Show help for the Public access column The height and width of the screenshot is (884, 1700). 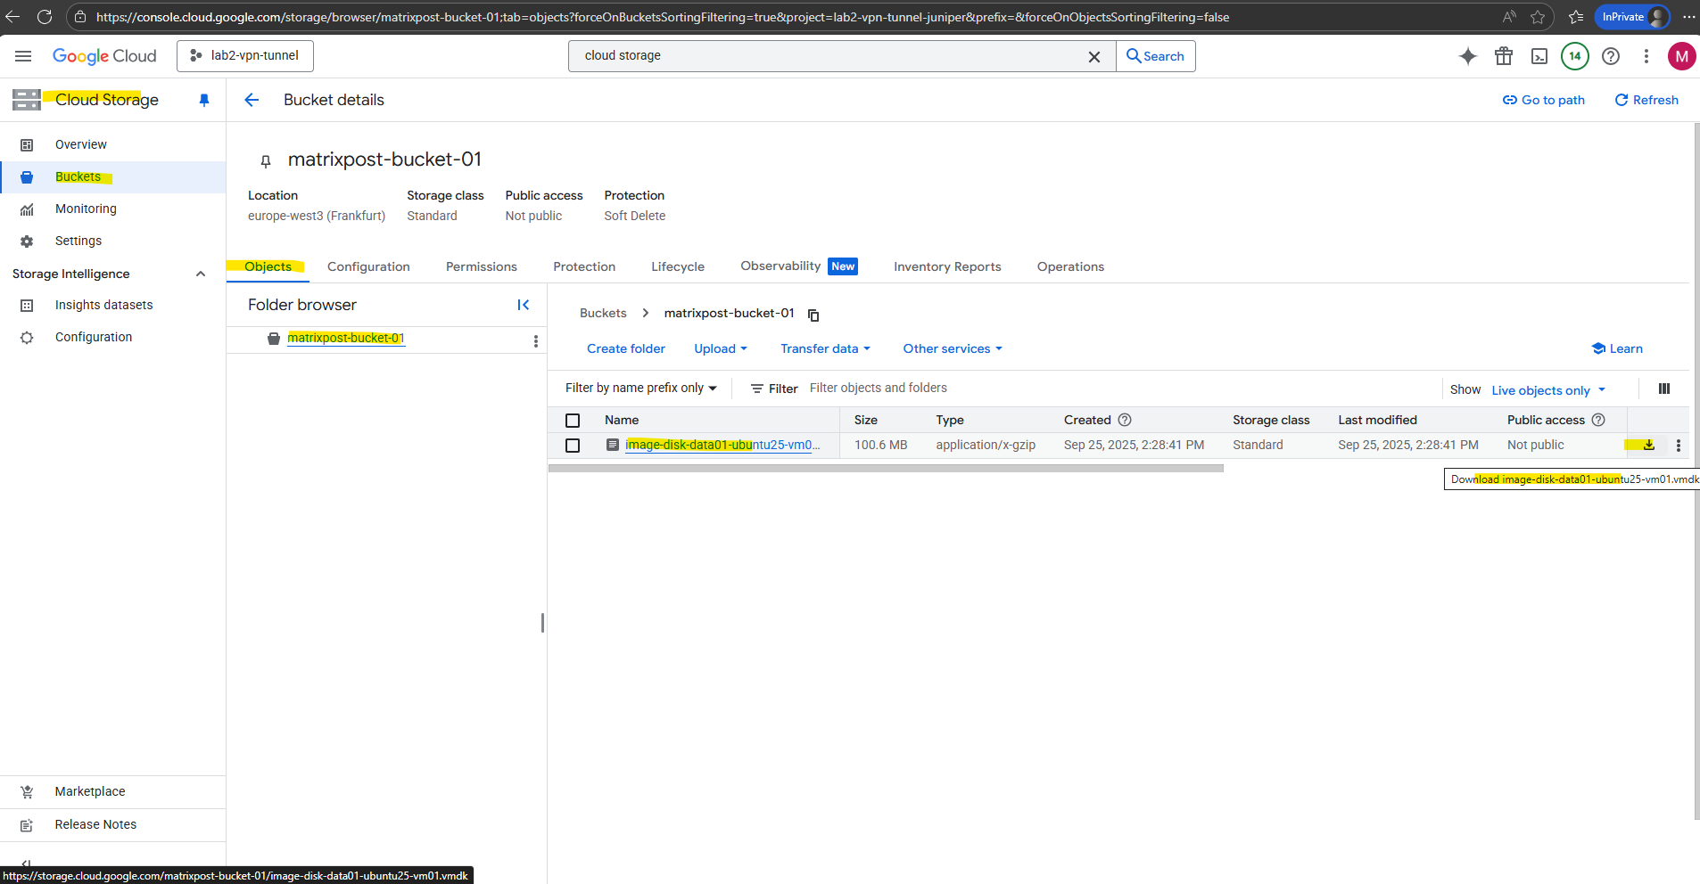[x=1598, y=420]
